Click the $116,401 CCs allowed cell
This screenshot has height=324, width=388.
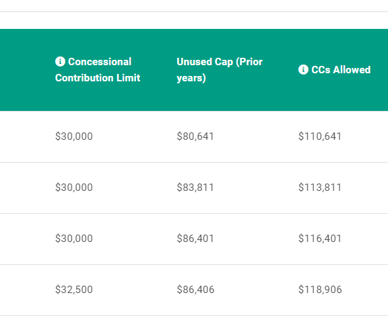(x=320, y=239)
